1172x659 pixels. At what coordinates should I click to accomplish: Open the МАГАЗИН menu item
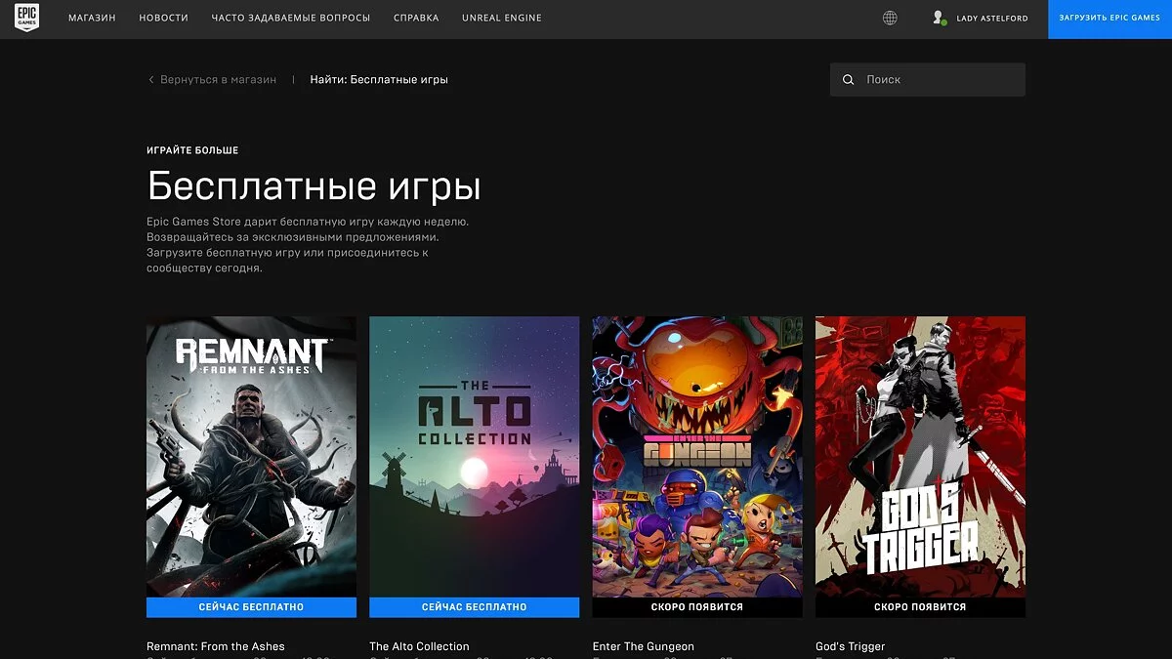click(92, 18)
